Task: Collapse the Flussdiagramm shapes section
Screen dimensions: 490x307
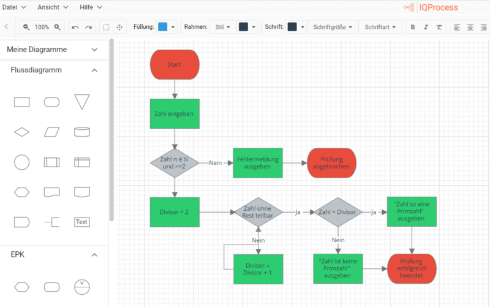Action: click(94, 70)
